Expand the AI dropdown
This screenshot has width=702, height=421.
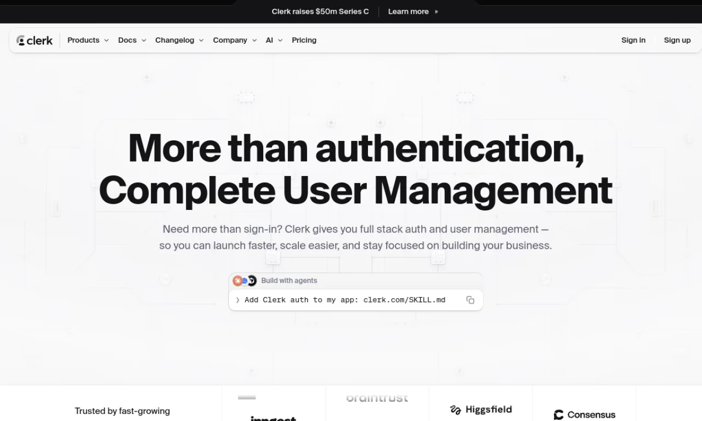point(274,40)
